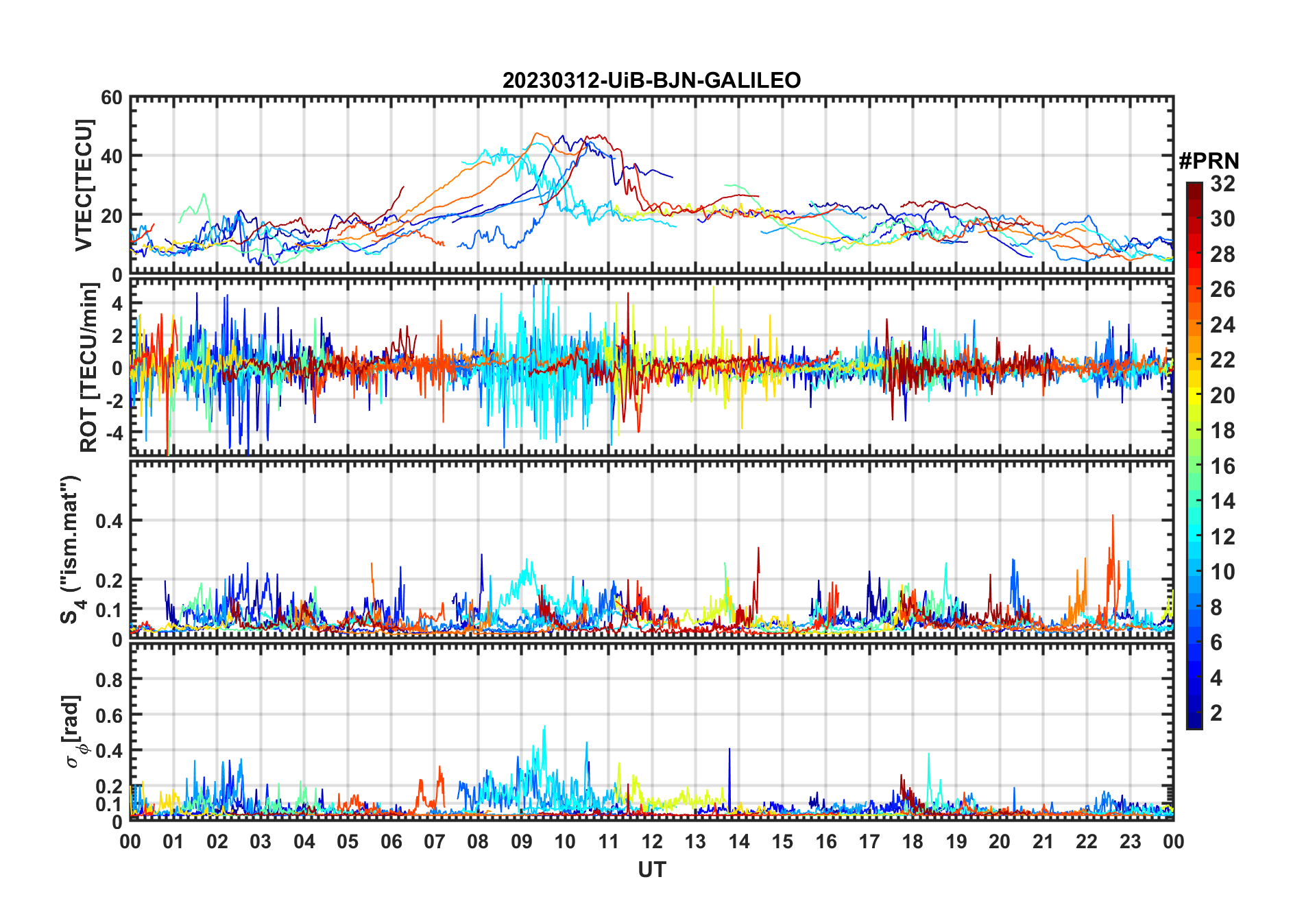Image resolution: width=1304 pixels, height=912 pixels.
Task: Click the sigma-phi [rad] y-axis label
Action: point(74,732)
